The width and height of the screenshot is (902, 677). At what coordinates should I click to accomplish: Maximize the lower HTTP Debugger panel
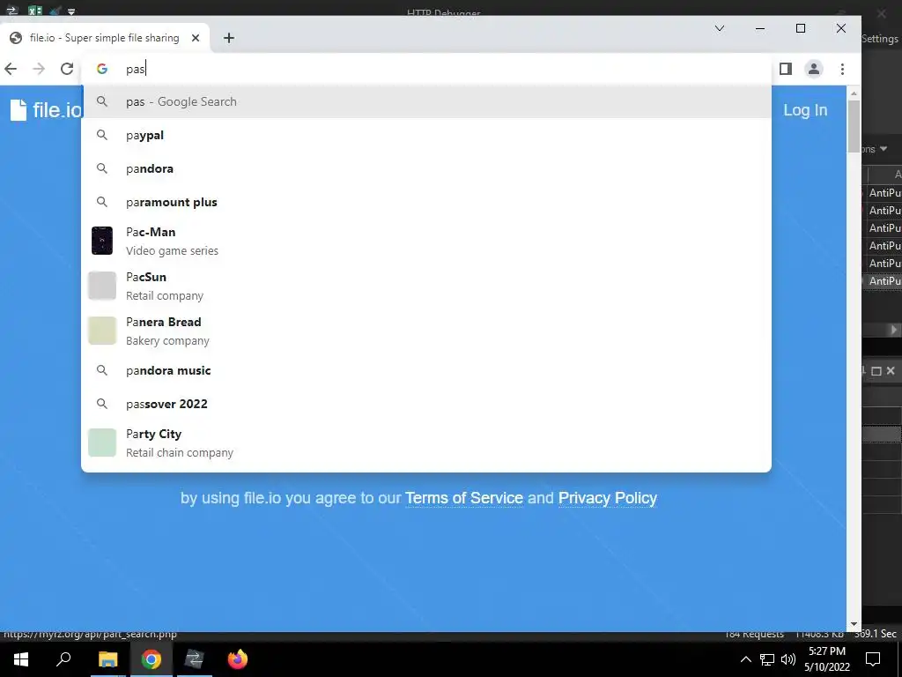[876, 371]
